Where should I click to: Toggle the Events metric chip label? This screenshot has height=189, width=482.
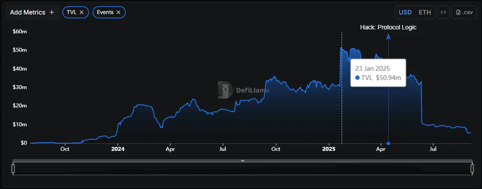point(106,12)
